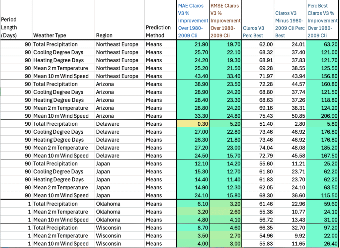
Task: Select the brown 'RMSE Claros V3 % Improvement' header
Action: (225, 21)
